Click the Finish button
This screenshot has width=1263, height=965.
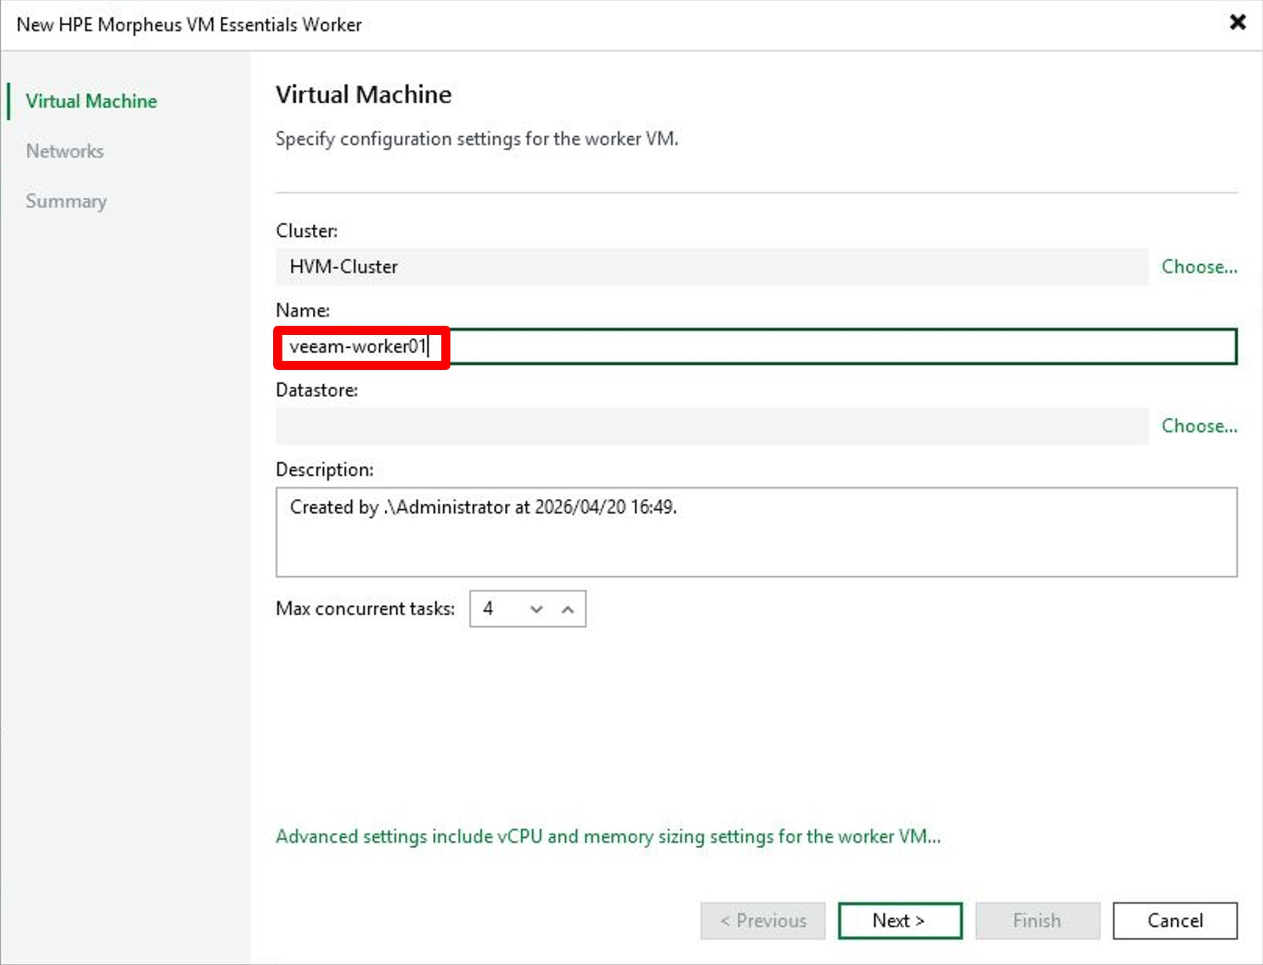click(1037, 920)
